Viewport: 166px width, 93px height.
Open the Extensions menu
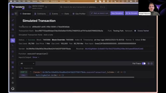click(54, 1)
